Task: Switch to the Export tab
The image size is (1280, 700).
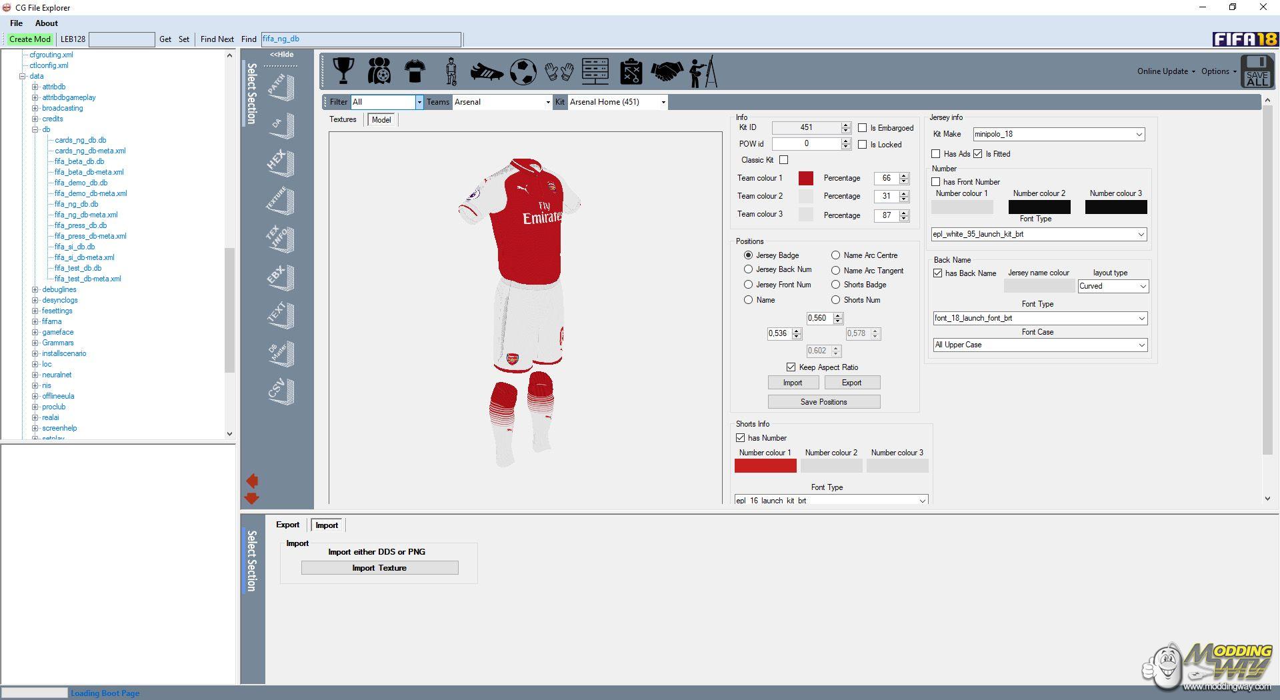Action: [x=288, y=525]
